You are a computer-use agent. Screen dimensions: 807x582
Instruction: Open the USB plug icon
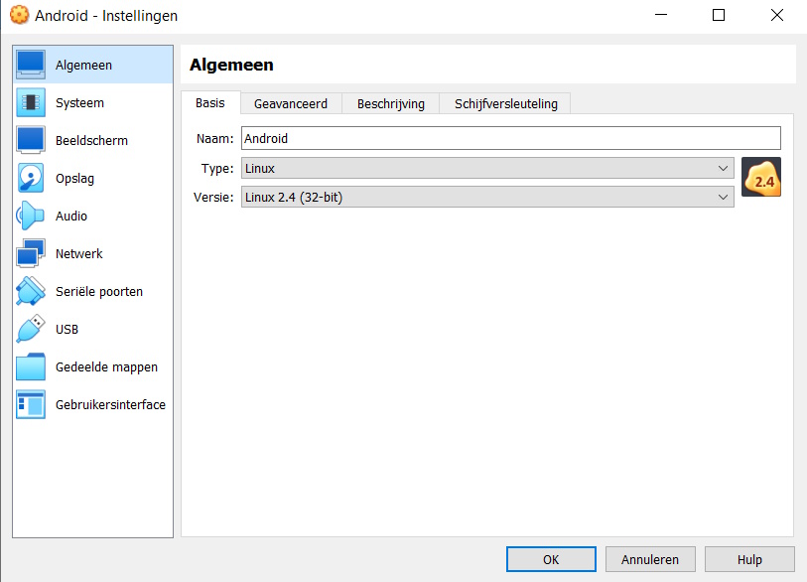[31, 329]
